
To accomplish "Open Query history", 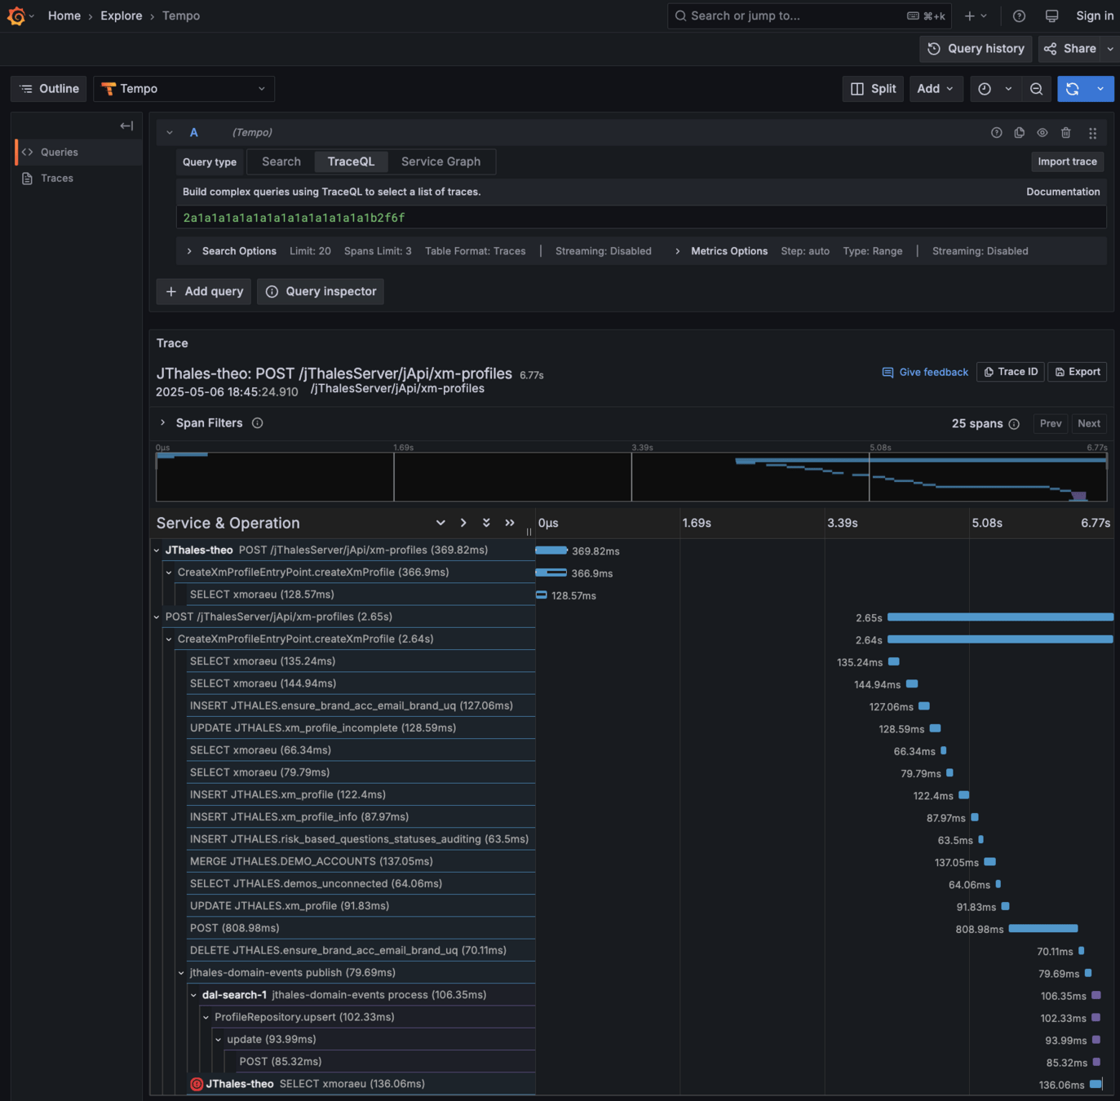I will click(x=976, y=49).
